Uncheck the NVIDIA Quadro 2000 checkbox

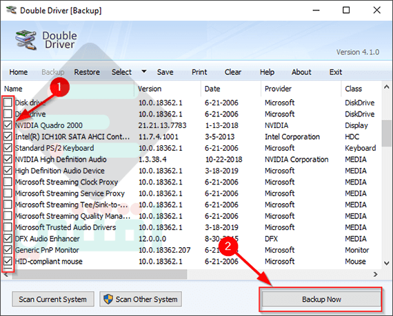(x=8, y=125)
